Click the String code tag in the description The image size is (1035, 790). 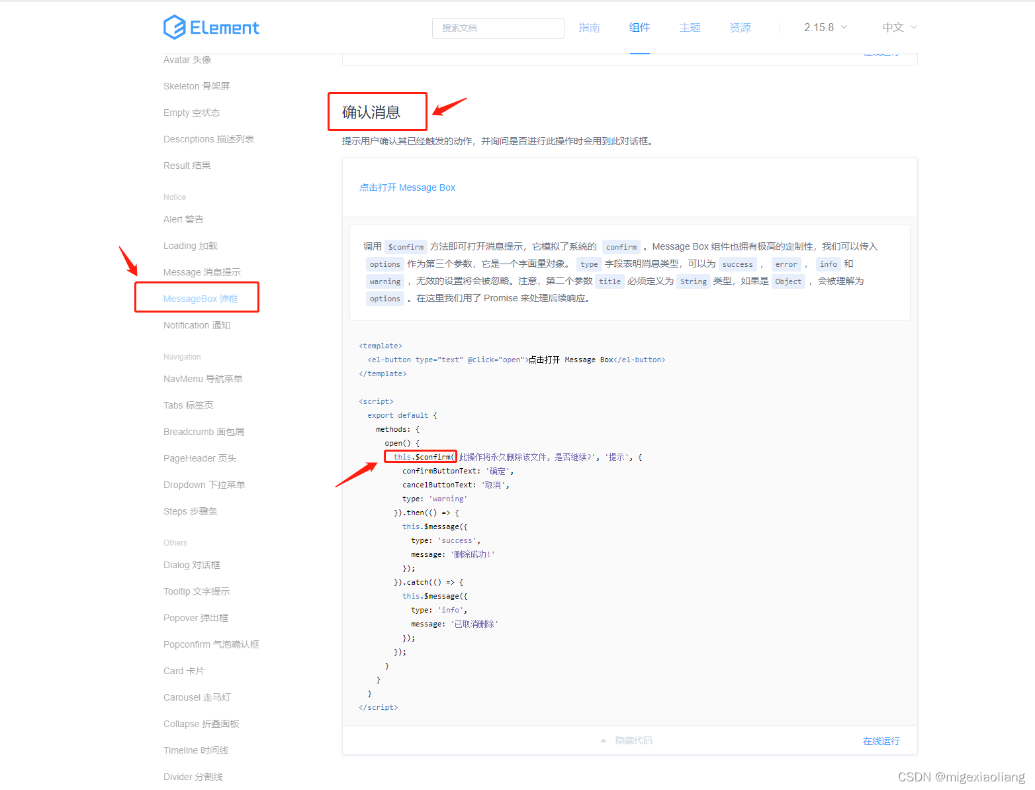click(693, 281)
